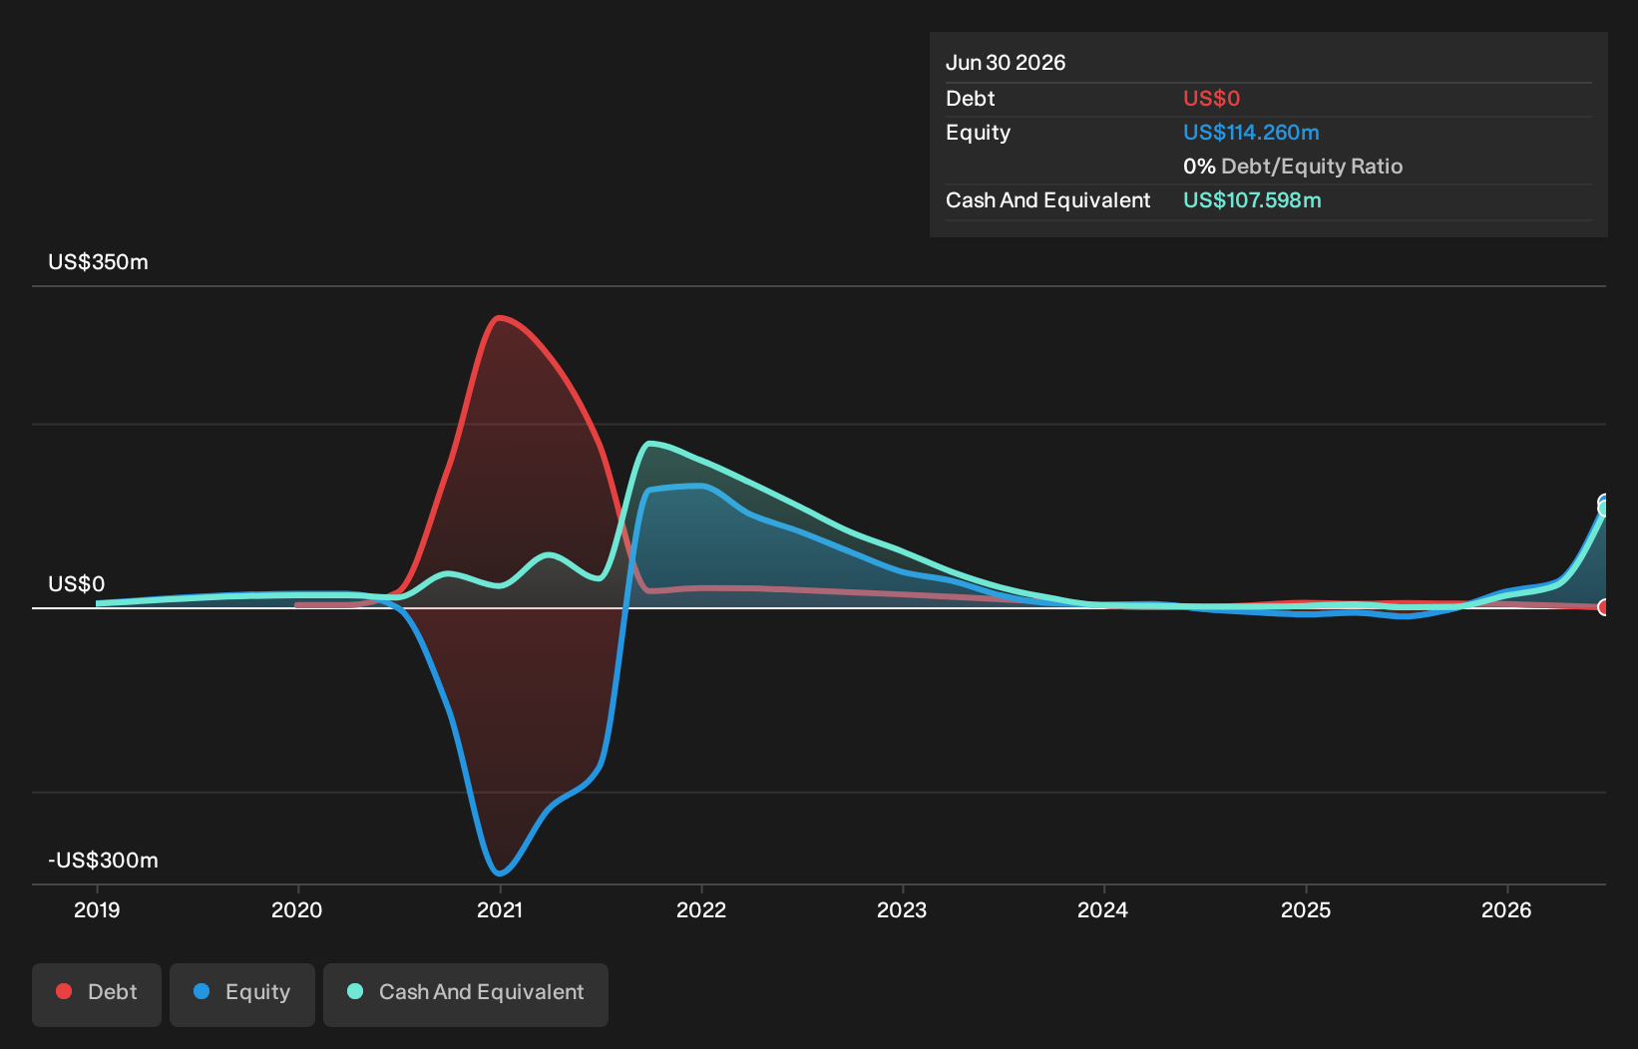Toggle the Cash And Equivalent legend button
The height and width of the screenshot is (1049, 1638).
[x=466, y=994]
